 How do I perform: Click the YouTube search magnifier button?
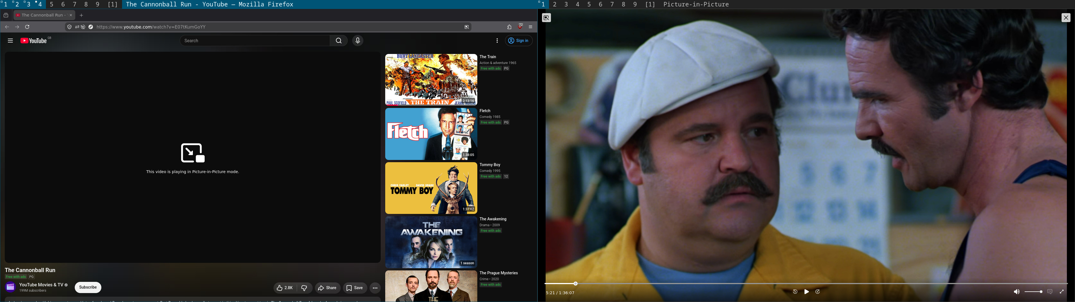tap(339, 41)
